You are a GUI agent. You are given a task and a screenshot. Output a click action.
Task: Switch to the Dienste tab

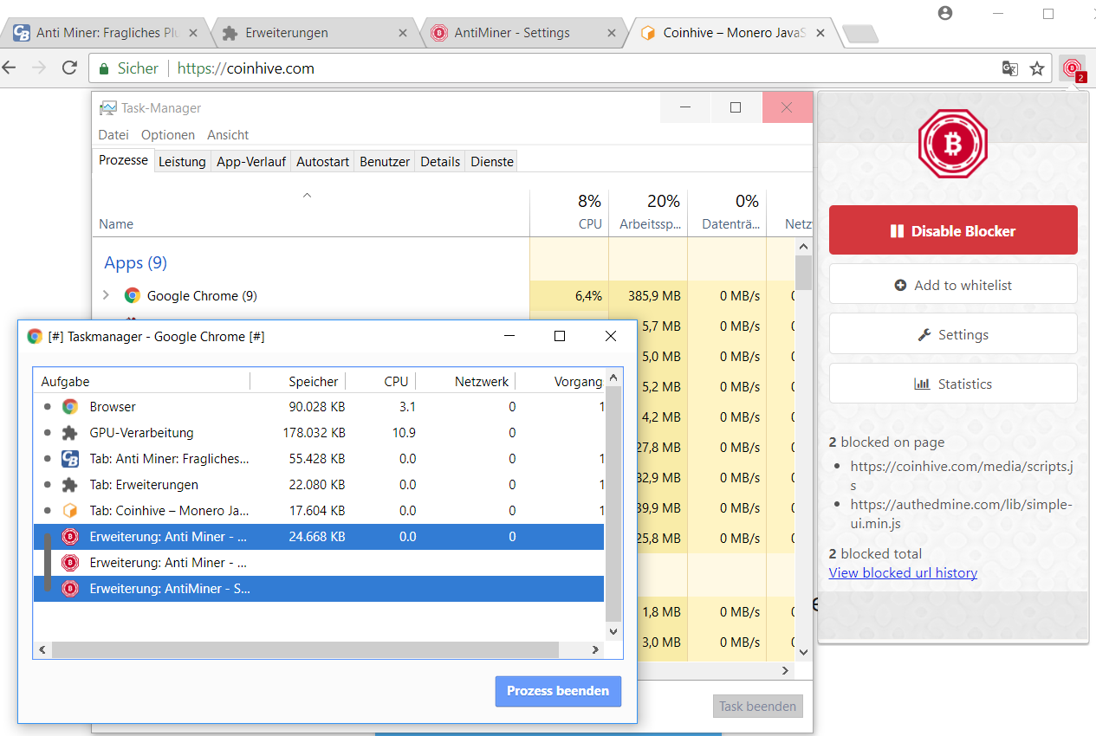pos(492,162)
